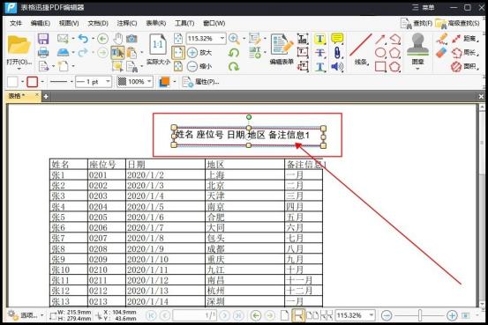This screenshot has height=325, width=488.
Task: Select the eraser tool
Action: (x=442, y=53)
